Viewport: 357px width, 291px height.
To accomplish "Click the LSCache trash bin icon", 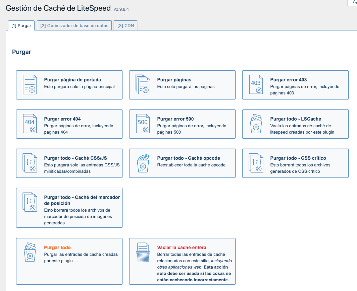I will [256, 124].
